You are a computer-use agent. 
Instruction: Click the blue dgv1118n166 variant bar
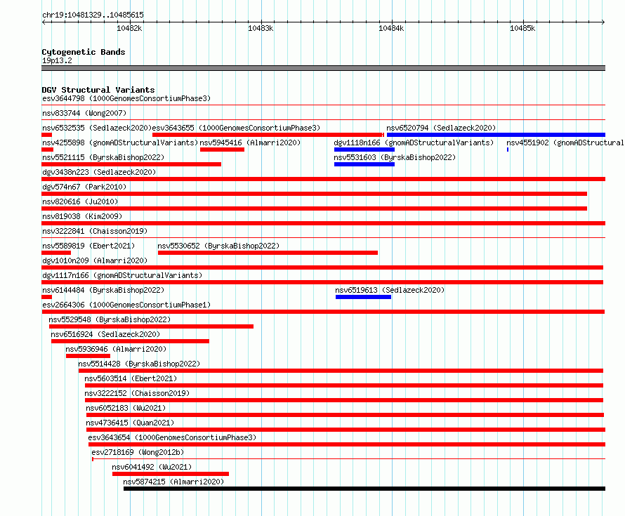pos(364,150)
